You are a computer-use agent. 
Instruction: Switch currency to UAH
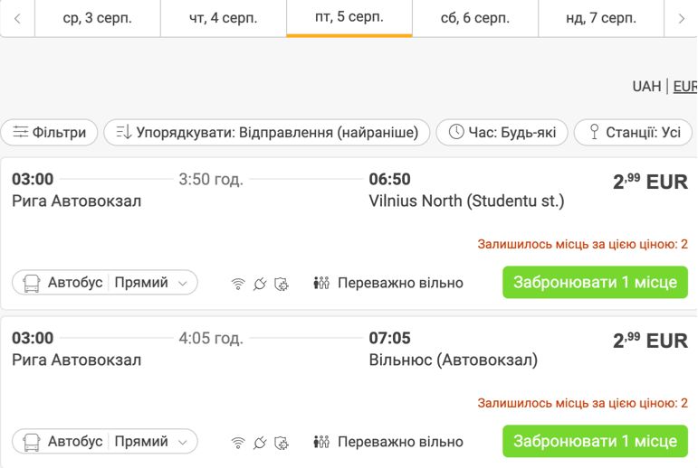point(646,86)
